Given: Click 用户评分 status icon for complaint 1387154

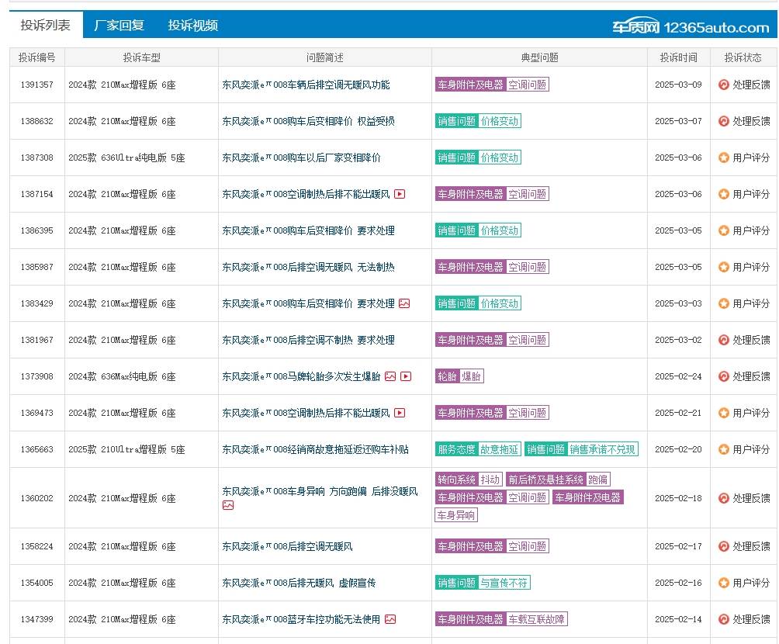Looking at the screenshot, I should [724, 194].
